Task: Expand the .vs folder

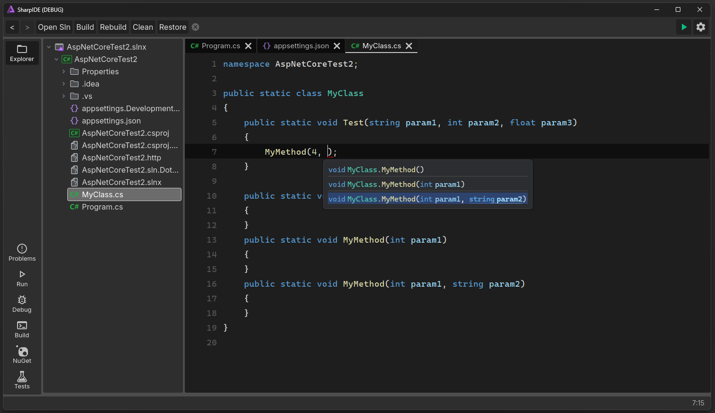Action: pyautogui.click(x=64, y=96)
